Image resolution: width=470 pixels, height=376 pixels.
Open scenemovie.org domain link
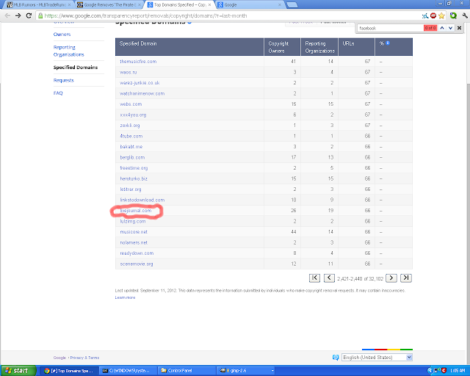(x=137, y=264)
